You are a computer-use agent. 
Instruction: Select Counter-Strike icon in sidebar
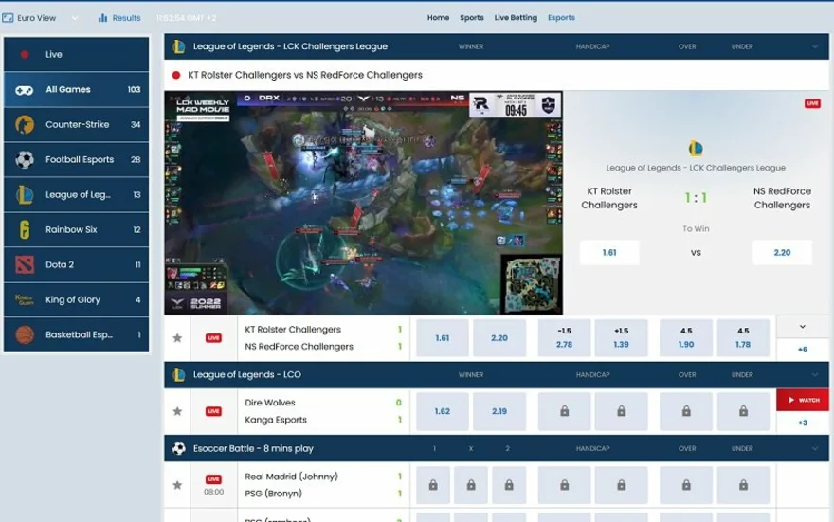click(x=25, y=125)
